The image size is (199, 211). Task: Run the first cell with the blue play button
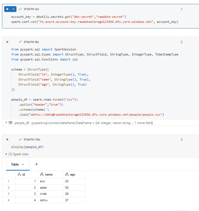(8, 9)
